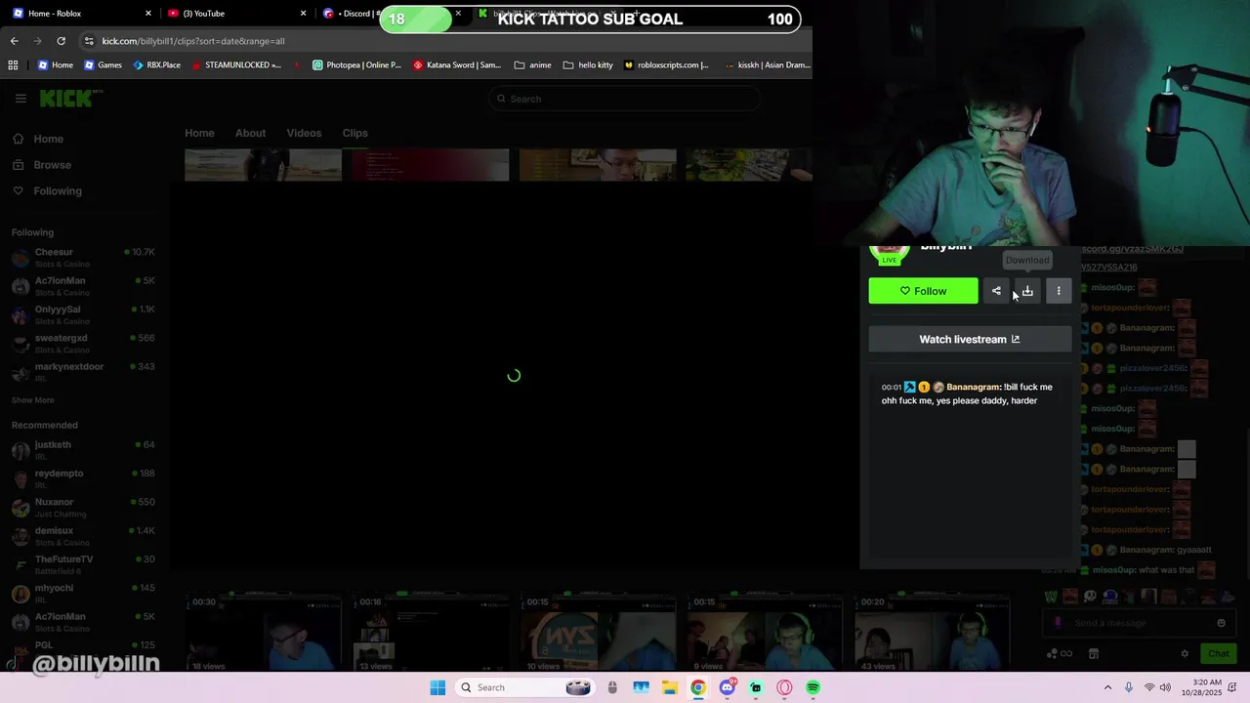Download the clip with the Download icon

(x=1027, y=291)
